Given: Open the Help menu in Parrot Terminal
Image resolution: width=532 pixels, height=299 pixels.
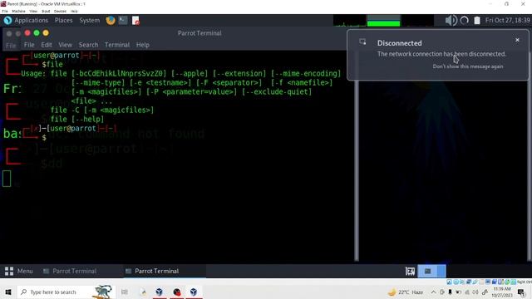Looking at the screenshot, I should (142, 45).
